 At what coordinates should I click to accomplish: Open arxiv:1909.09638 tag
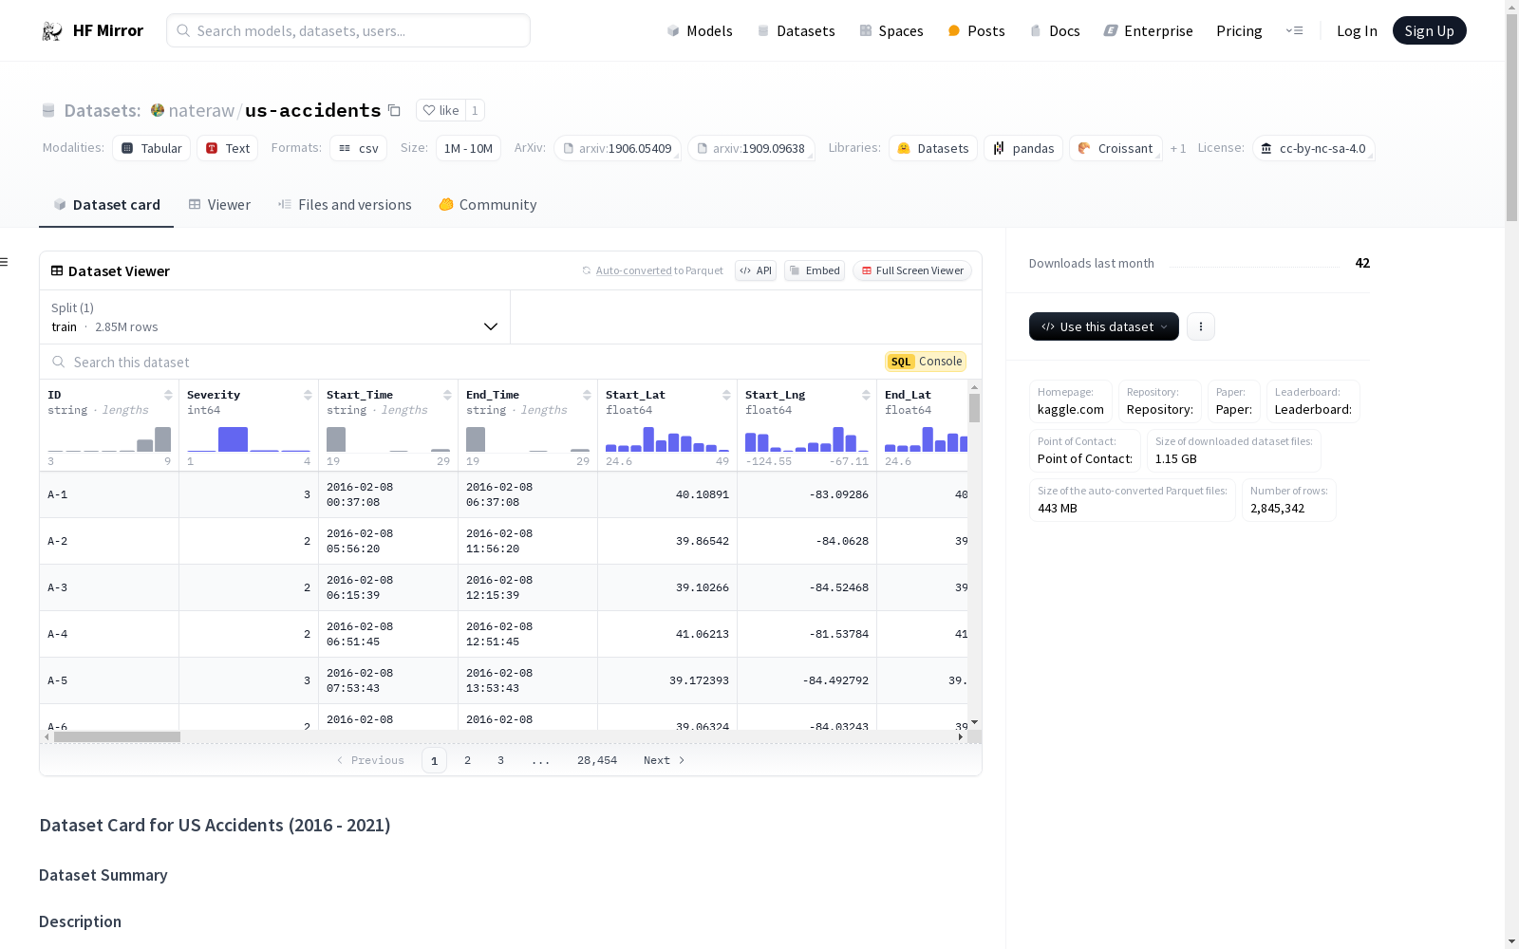751,148
